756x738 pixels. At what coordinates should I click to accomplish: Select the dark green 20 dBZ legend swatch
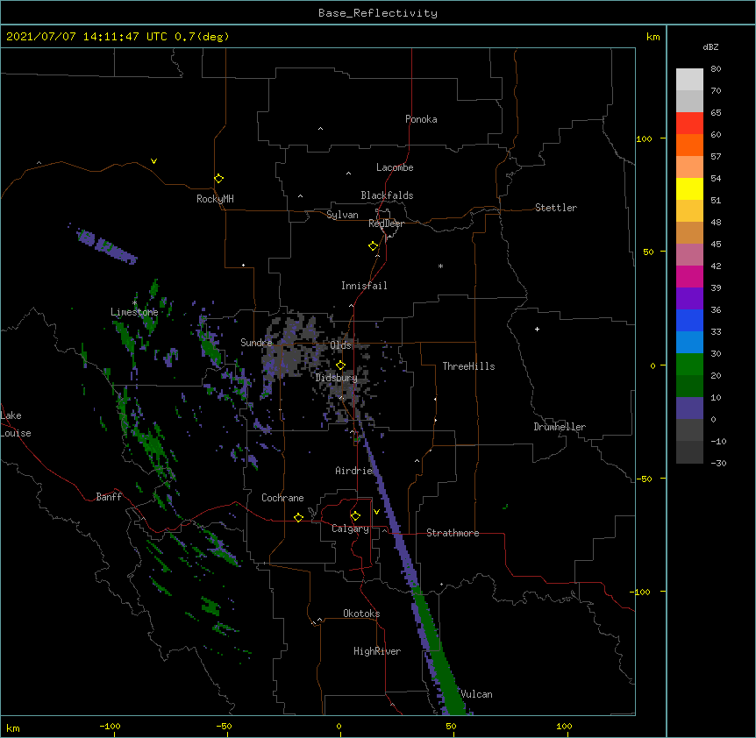coord(689,386)
